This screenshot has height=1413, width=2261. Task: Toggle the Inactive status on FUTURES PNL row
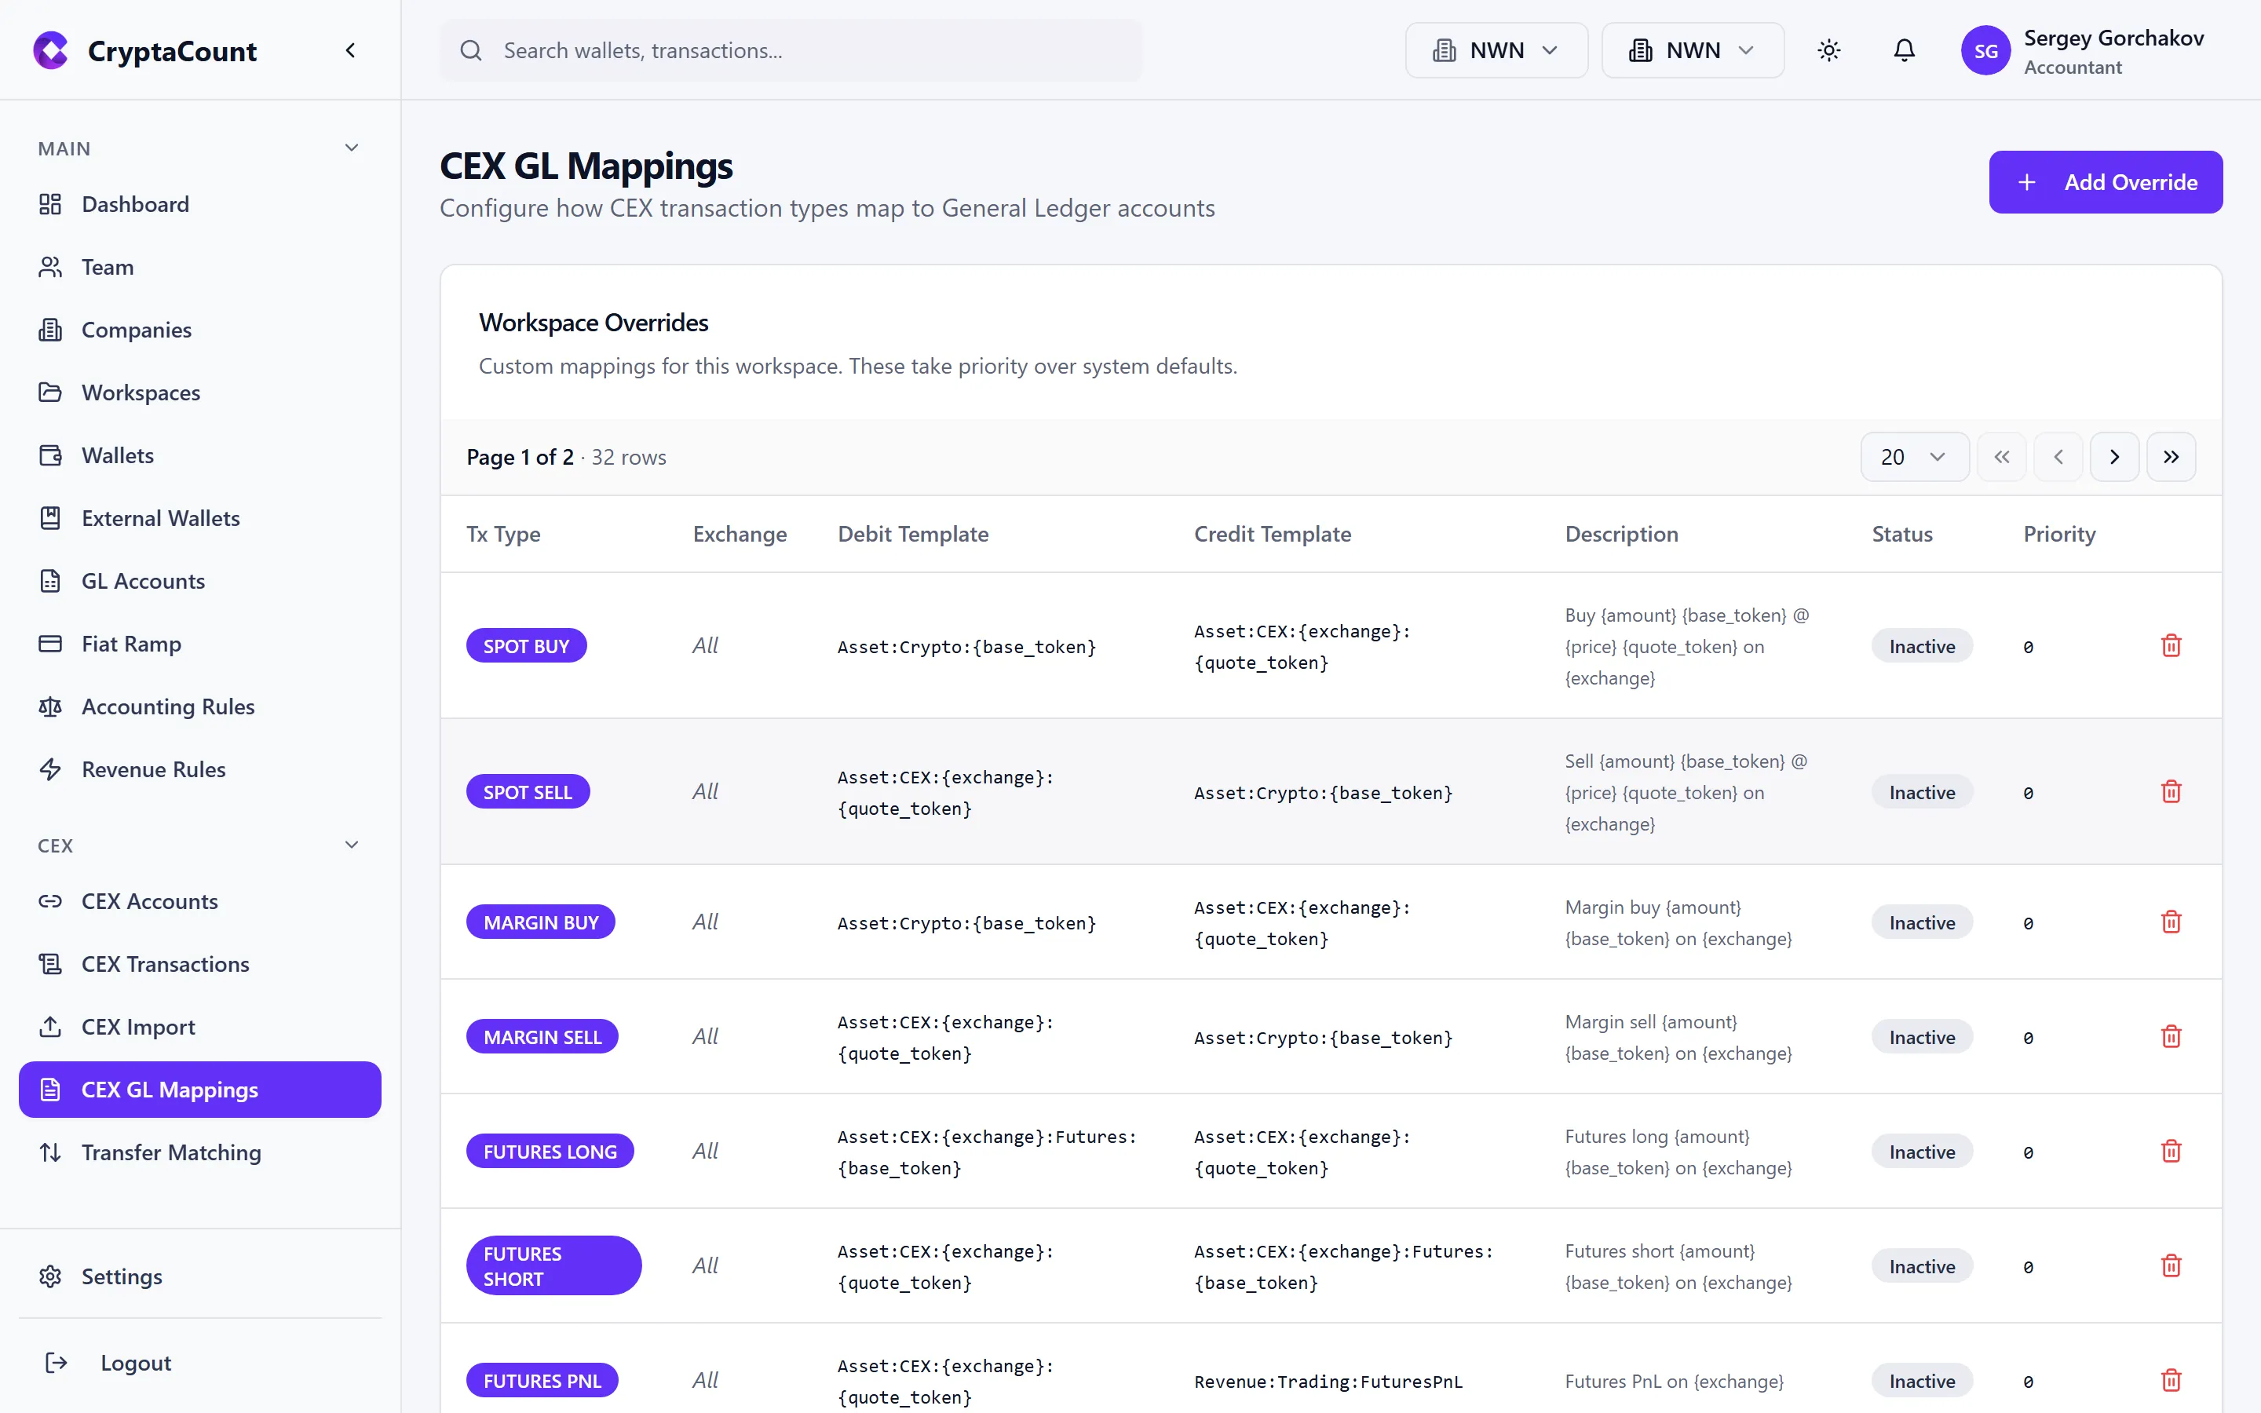click(x=1922, y=1380)
